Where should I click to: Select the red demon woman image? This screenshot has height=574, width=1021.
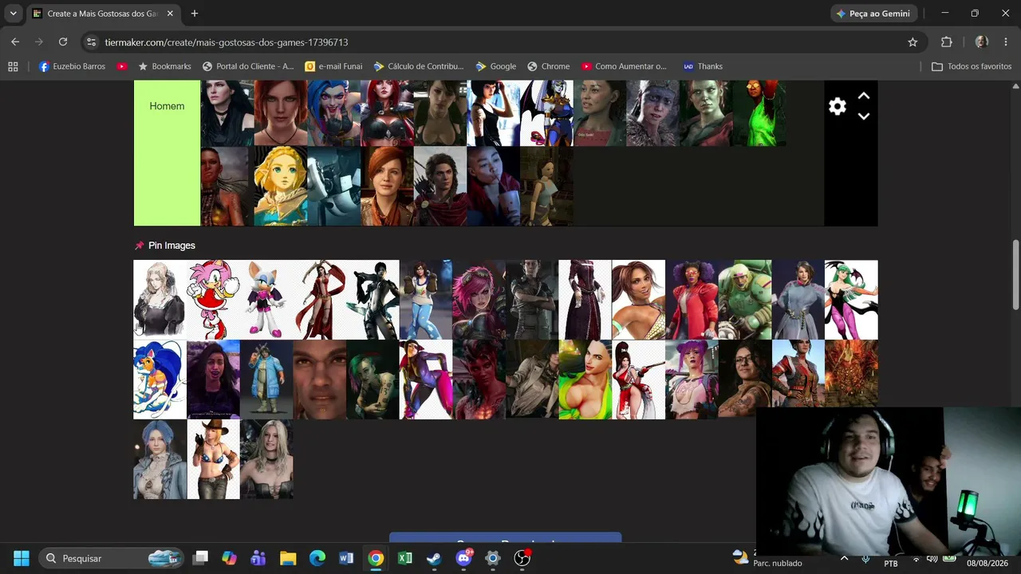coord(479,379)
